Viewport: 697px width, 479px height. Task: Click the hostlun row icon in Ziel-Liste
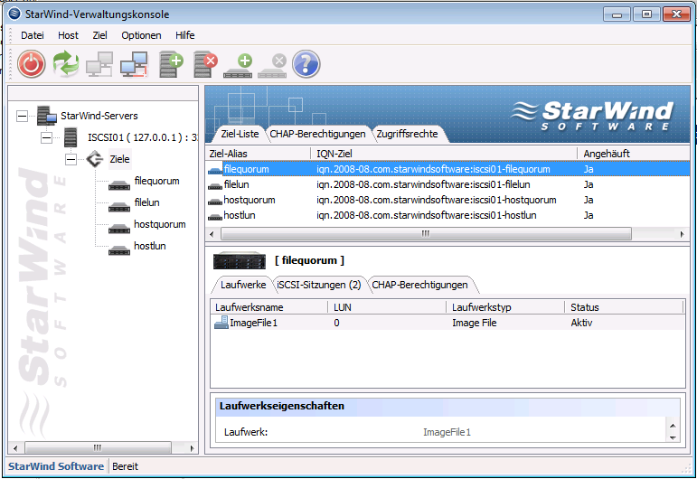215,216
